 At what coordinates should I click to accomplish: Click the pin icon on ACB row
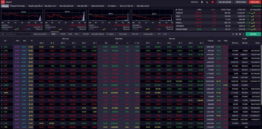click(x=2, y=47)
